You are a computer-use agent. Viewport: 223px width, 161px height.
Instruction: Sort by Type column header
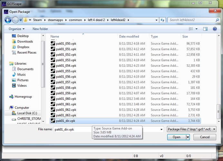(x=154, y=36)
